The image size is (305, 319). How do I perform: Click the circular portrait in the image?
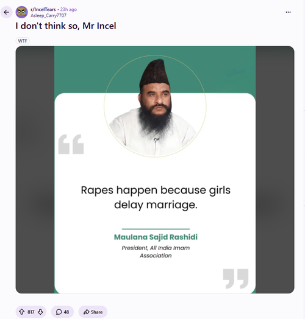pyautogui.click(x=155, y=106)
